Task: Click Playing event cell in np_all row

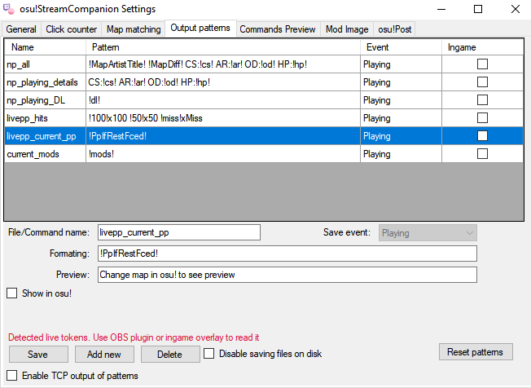Action: click(x=401, y=64)
